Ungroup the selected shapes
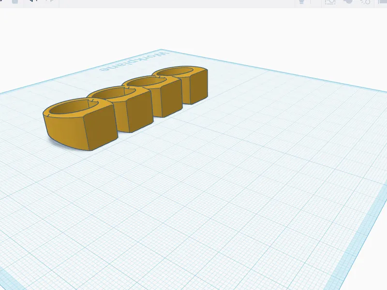This screenshot has height=290, width=387. pos(365,2)
